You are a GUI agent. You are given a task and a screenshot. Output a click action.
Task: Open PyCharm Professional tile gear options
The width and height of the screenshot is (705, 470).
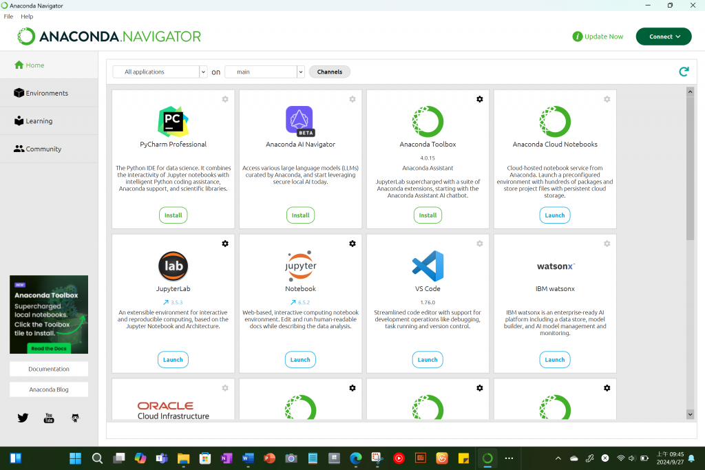pos(225,99)
